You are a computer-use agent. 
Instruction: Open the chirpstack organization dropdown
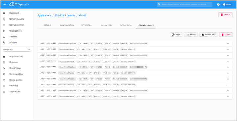(17, 50)
